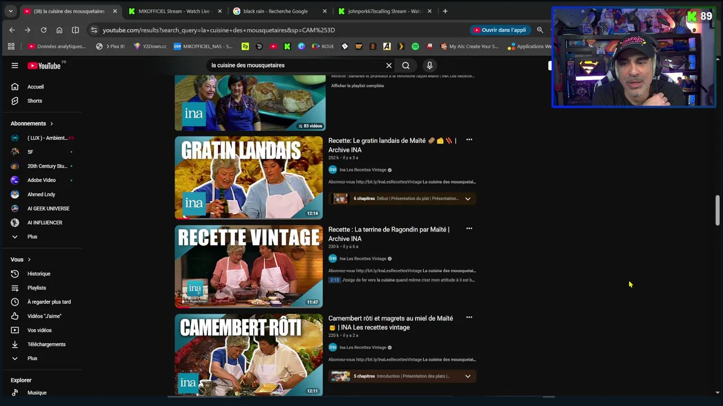Open the Spotify bookmark icon
The image size is (723, 406).
tap(415, 46)
